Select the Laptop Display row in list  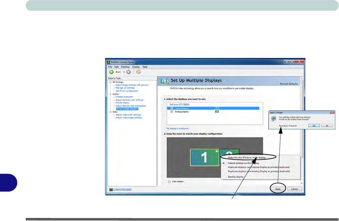pos(213,108)
